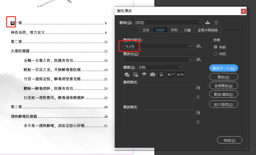
Task: Click the 较少选项 button
Action: [x=224, y=104]
